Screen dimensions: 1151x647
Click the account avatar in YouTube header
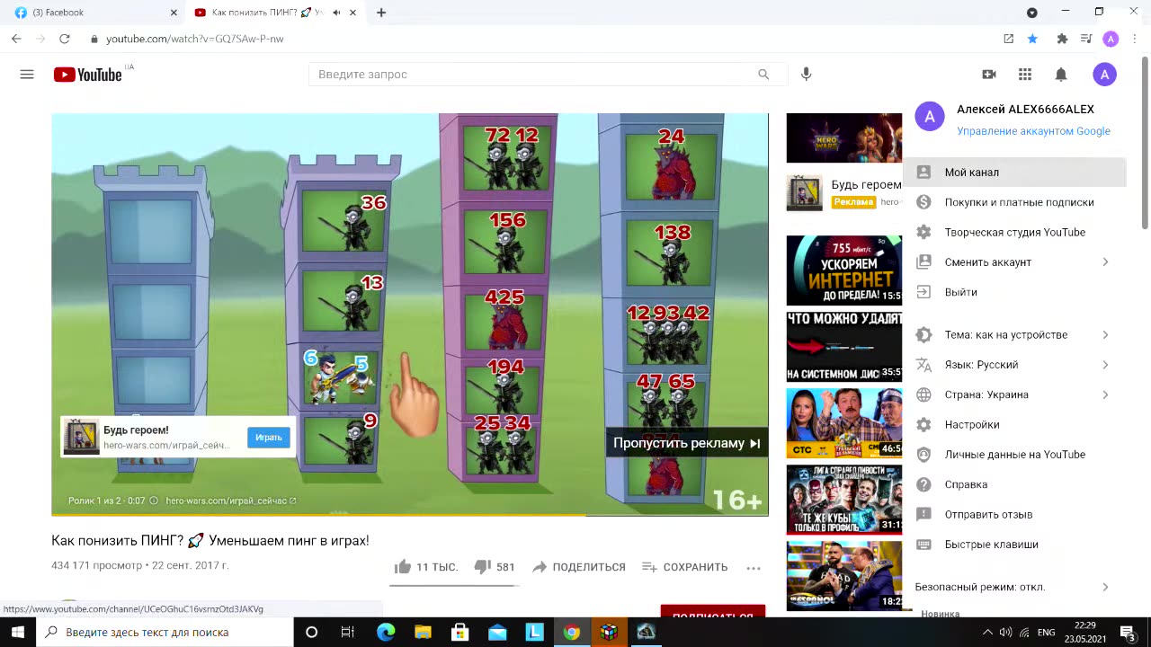tap(1105, 75)
